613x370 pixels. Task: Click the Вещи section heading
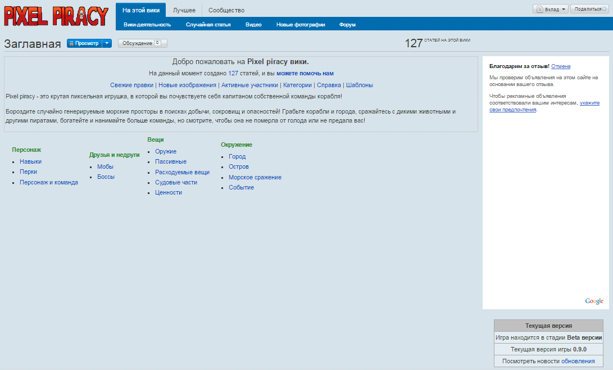tap(155, 139)
